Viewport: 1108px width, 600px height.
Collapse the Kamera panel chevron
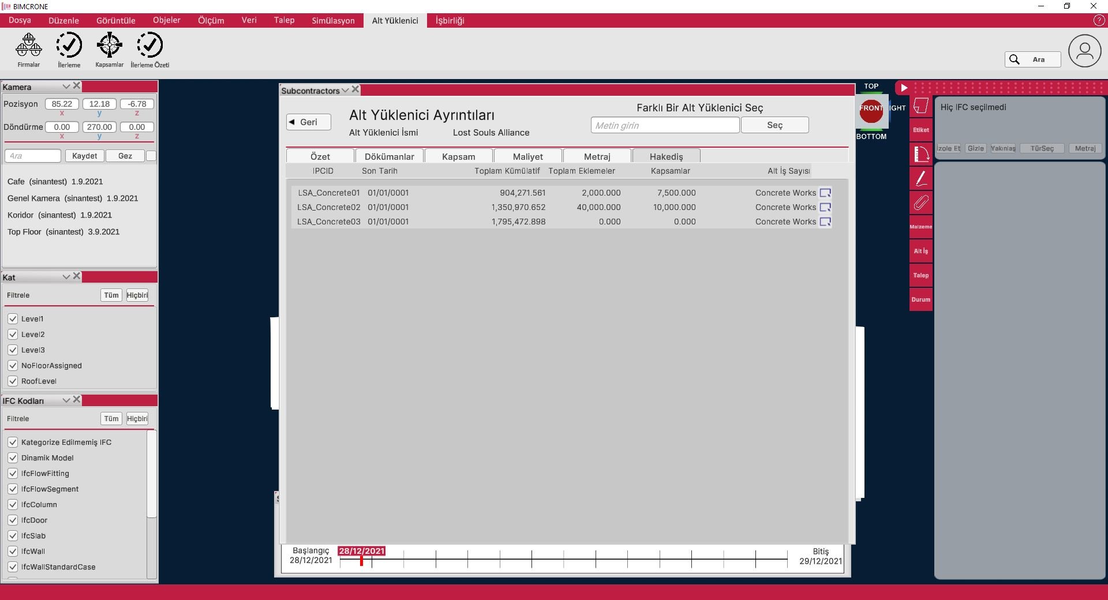(66, 87)
